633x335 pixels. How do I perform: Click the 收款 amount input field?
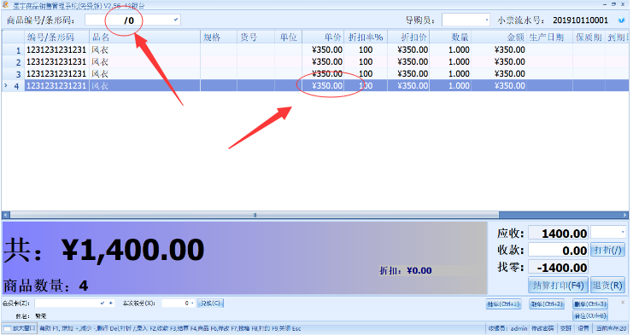[x=558, y=250]
